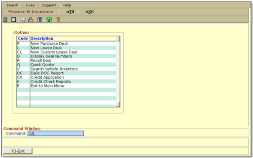Click the CL code cell
The image size is (253, 158).
[23, 52]
